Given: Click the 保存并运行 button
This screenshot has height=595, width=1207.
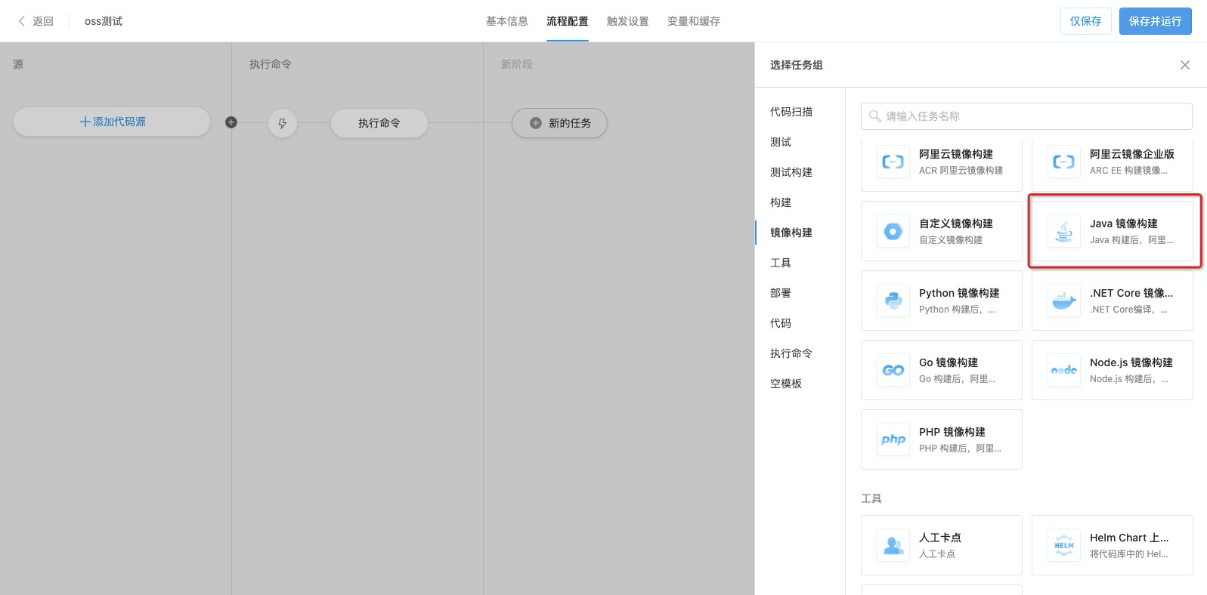Looking at the screenshot, I should tap(1156, 21).
